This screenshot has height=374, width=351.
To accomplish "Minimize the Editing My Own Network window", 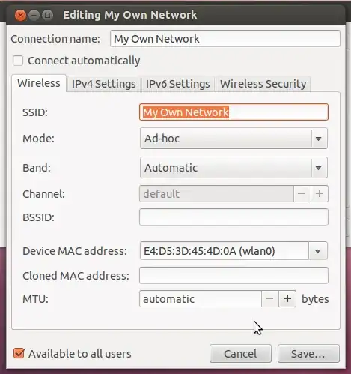I will tap(34, 16).
